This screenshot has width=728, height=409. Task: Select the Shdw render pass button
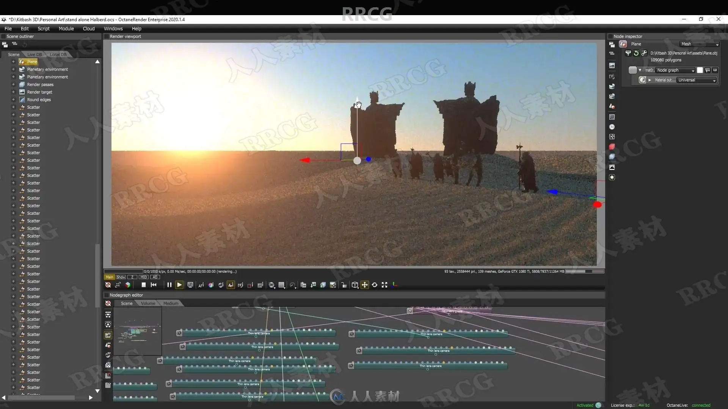[x=121, y=277]
